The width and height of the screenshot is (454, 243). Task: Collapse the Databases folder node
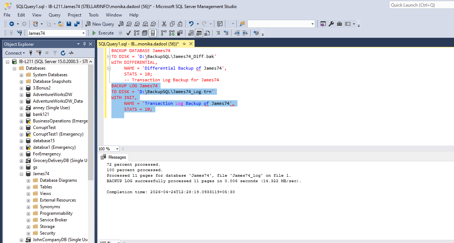(x=14, y=68)
